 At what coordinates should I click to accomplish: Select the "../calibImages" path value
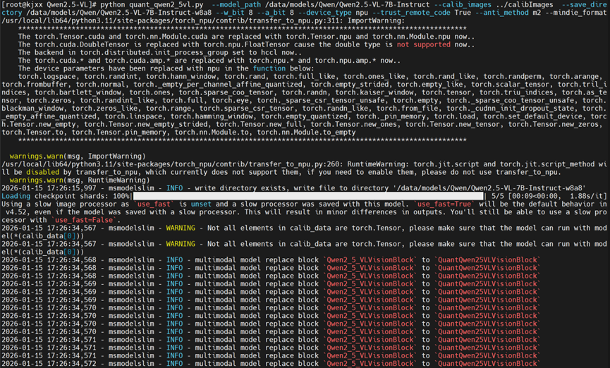click(x=525, y=5)
